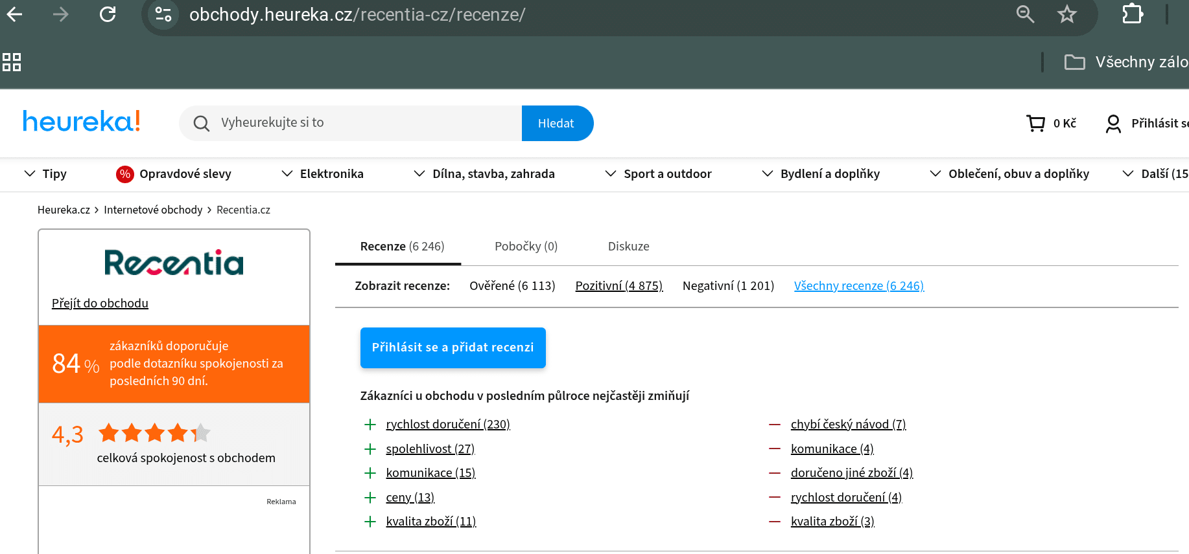Open ceny (13) mentions
Screen dimensions: 1189x554
coord(410,498)
